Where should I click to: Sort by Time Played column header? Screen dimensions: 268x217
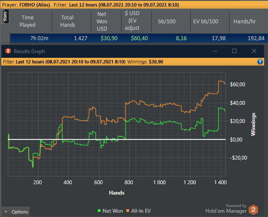click(x=27, y=21)
